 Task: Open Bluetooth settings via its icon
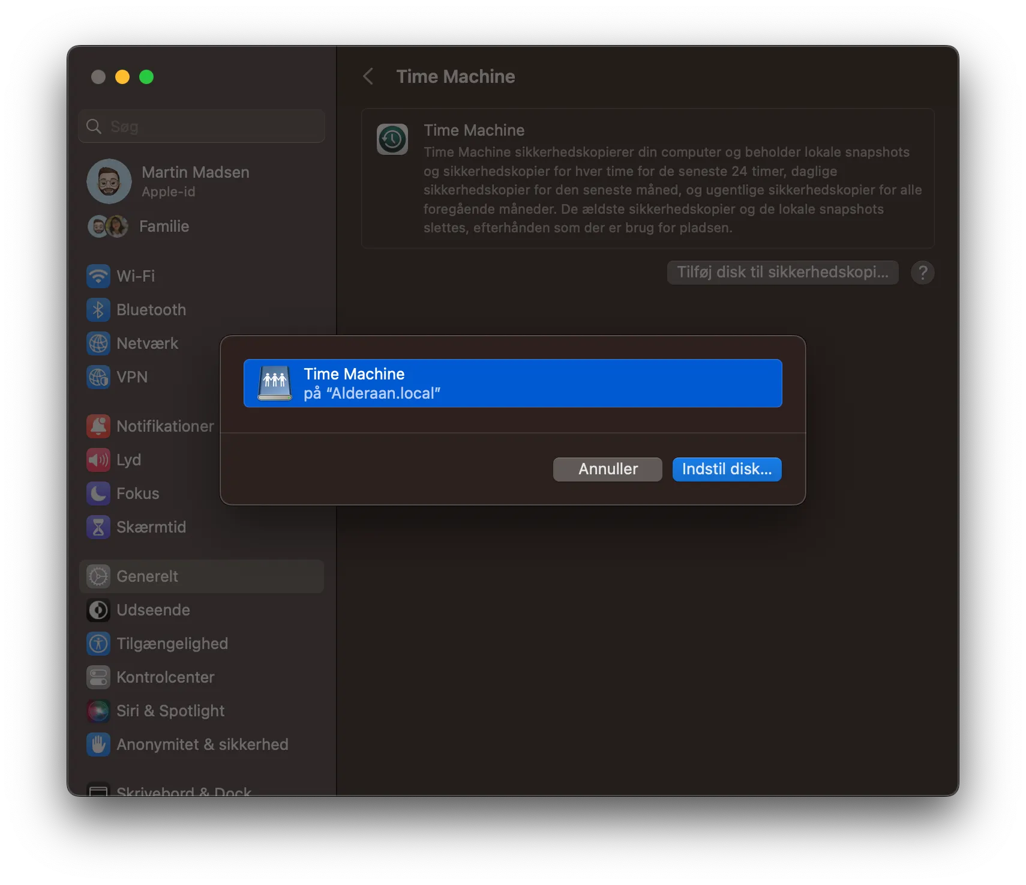98,310
